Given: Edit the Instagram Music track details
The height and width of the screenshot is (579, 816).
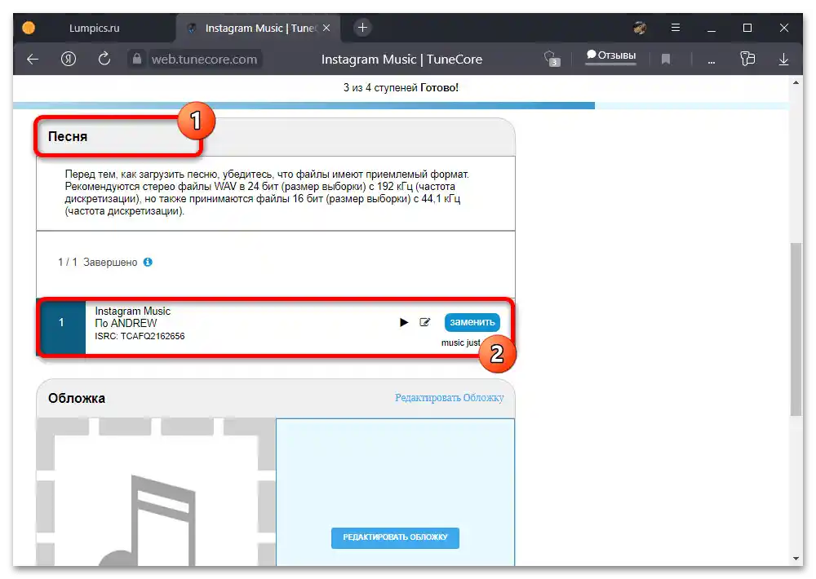Looking at the screenshot, I should coord(424,323).
